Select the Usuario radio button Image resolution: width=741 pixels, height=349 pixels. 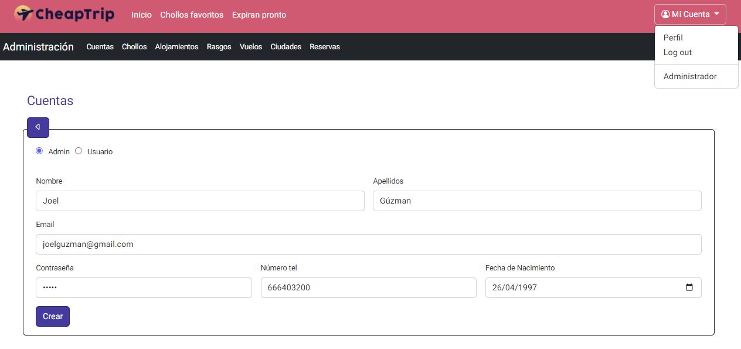(79, 151)
